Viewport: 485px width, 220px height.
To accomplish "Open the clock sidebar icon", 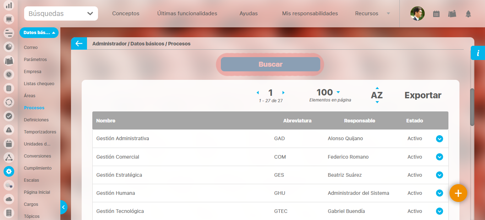I will pyautogui.click(x=9, y=75).
